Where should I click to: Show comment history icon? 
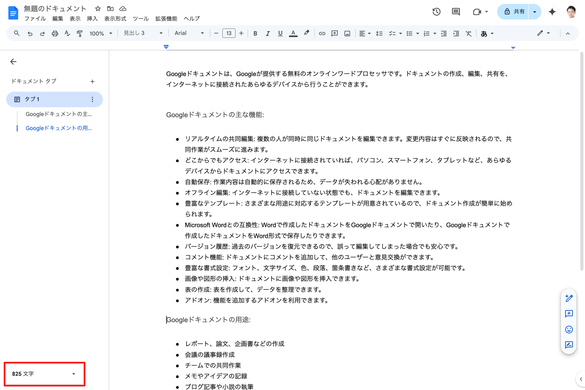click(x=456, y=12)
